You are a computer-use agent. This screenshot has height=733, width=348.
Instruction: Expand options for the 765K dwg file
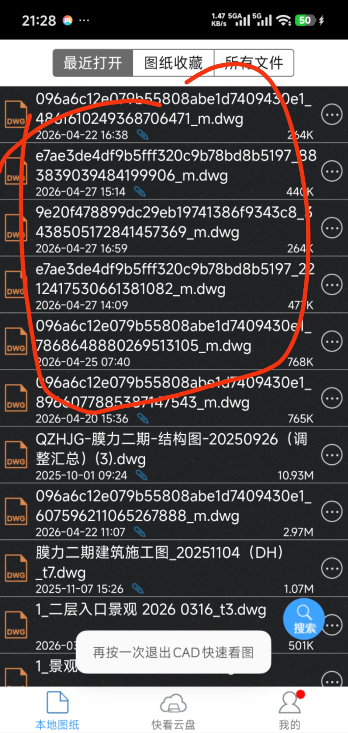click(331, 398)
